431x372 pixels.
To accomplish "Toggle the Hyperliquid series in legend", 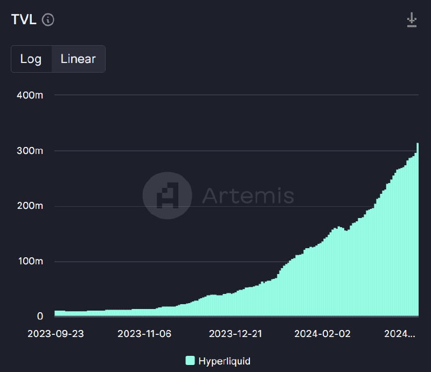I will pos(218,361).
